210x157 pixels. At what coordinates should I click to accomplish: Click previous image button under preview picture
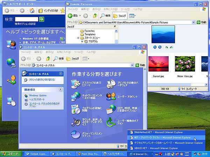155,47
